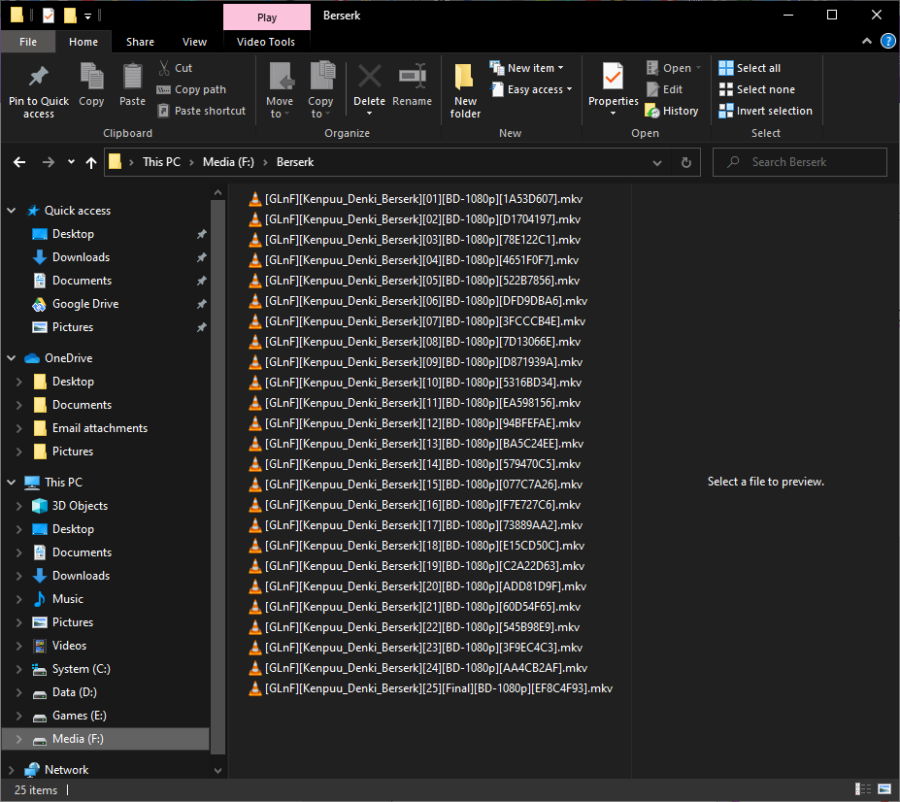Click the Pin to Quick access icon
This screenshot has height=802, width=900.
click(x=39, y=77)
